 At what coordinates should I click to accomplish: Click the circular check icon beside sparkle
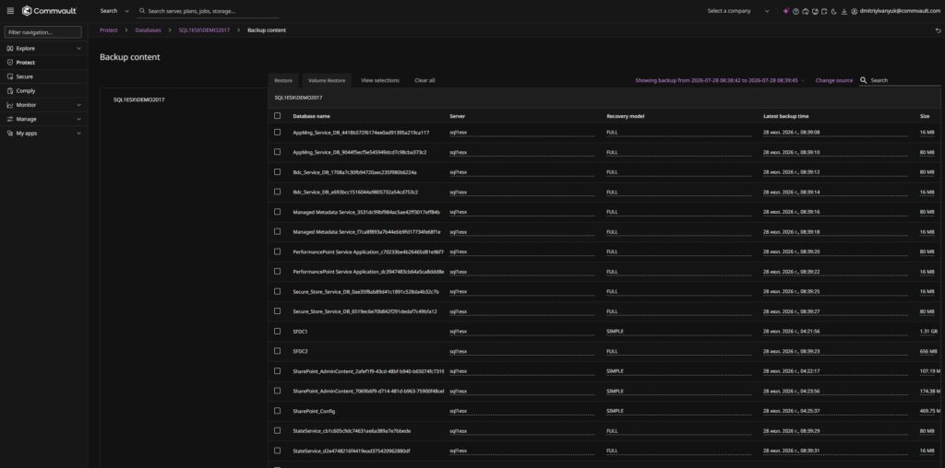(795, 11)
